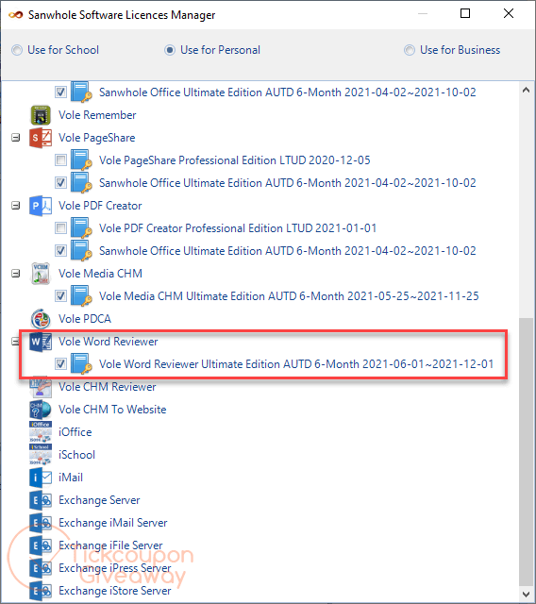Click the Exchange iFile Server icon

click(41, 545)
